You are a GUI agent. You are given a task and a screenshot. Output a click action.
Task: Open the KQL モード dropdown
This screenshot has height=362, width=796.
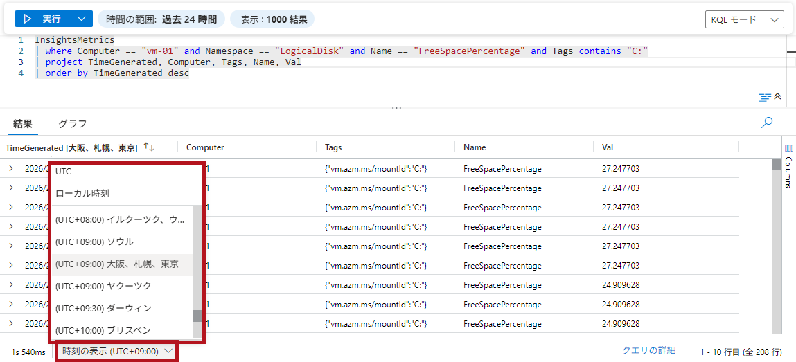pos(743,20)
